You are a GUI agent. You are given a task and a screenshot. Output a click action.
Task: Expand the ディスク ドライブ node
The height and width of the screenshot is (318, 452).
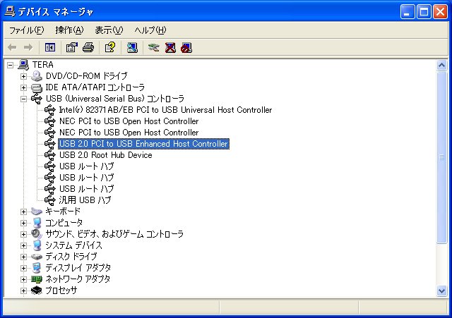coord(23,257)
